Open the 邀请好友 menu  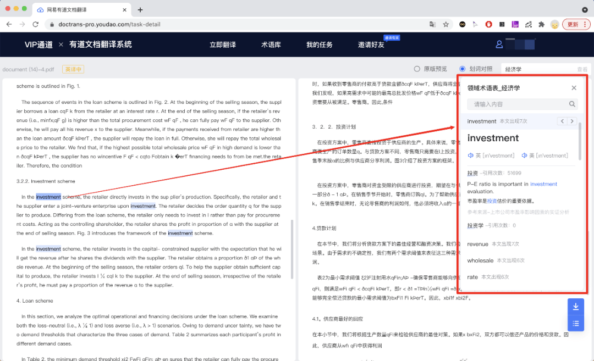coord(371,45)
